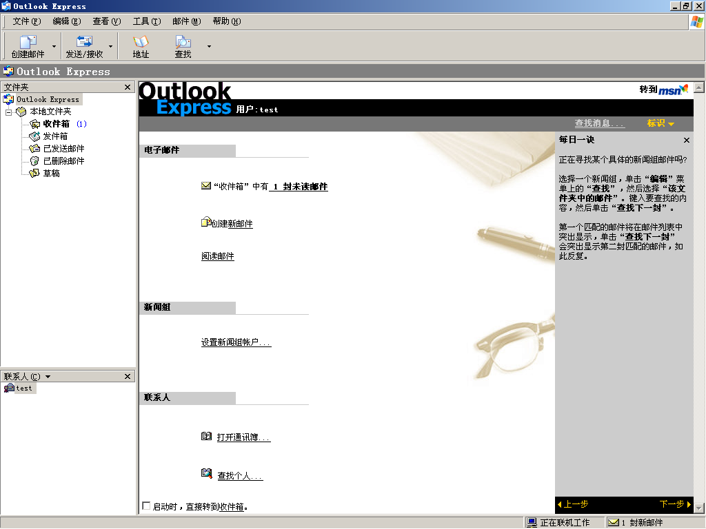Open the 文件(F) menu

27,21
